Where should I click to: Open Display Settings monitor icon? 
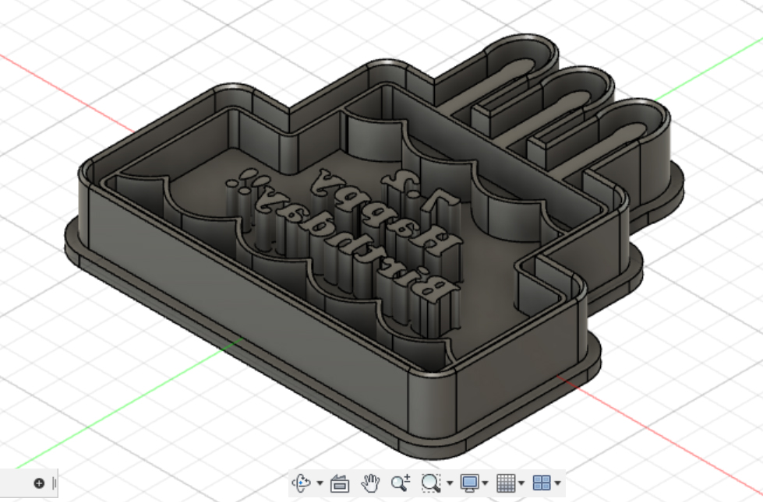coord(470,483)
